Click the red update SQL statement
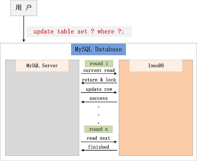This screenshot has height=161, width=197. pos(79,31)
